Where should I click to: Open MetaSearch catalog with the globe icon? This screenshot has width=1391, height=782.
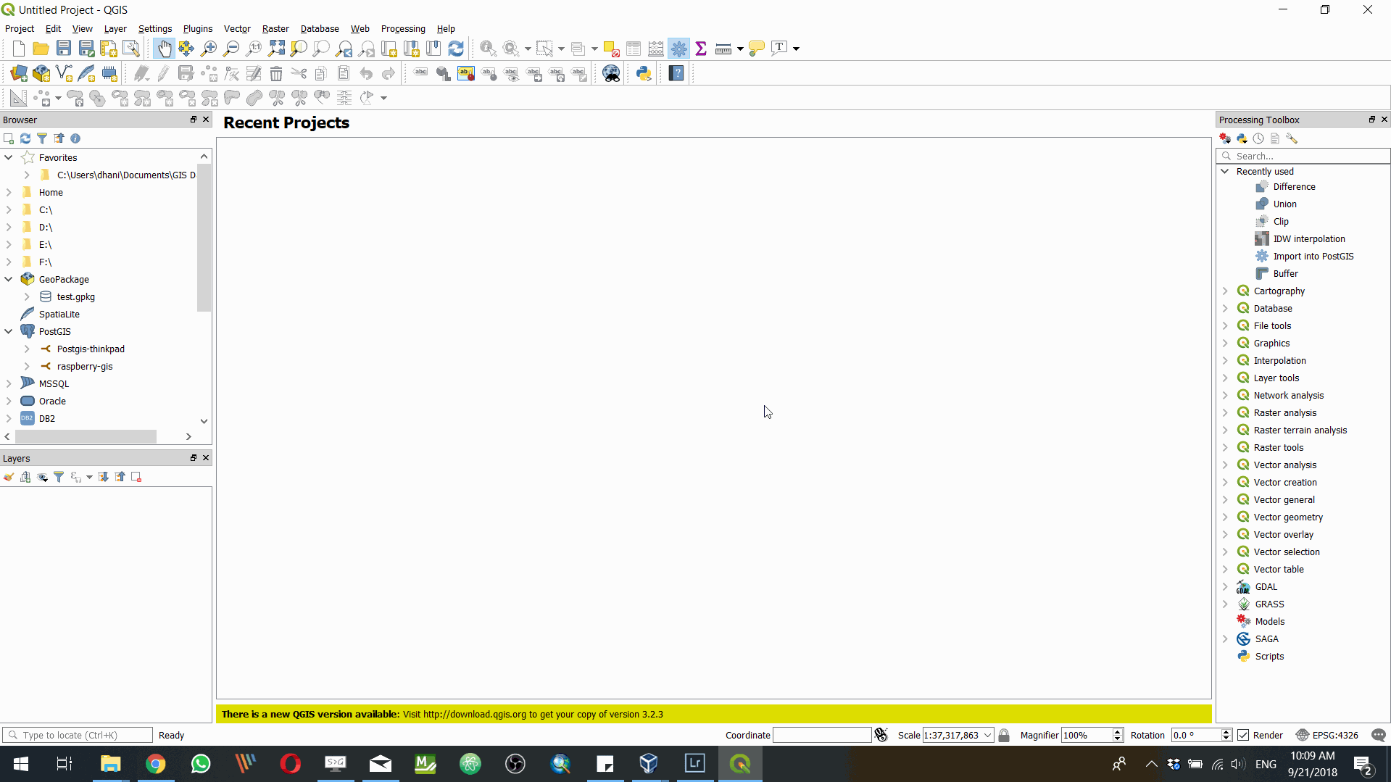(611, 72)
